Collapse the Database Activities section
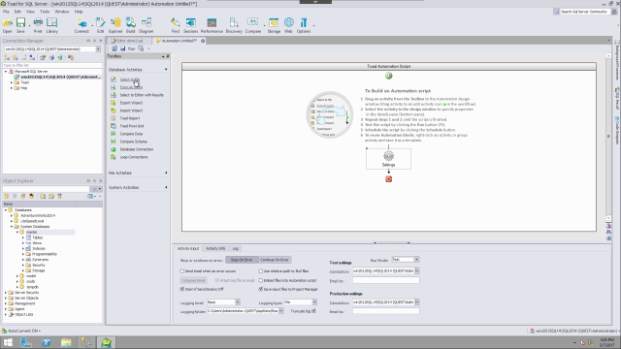621x349 pixels. pos(166,70)
